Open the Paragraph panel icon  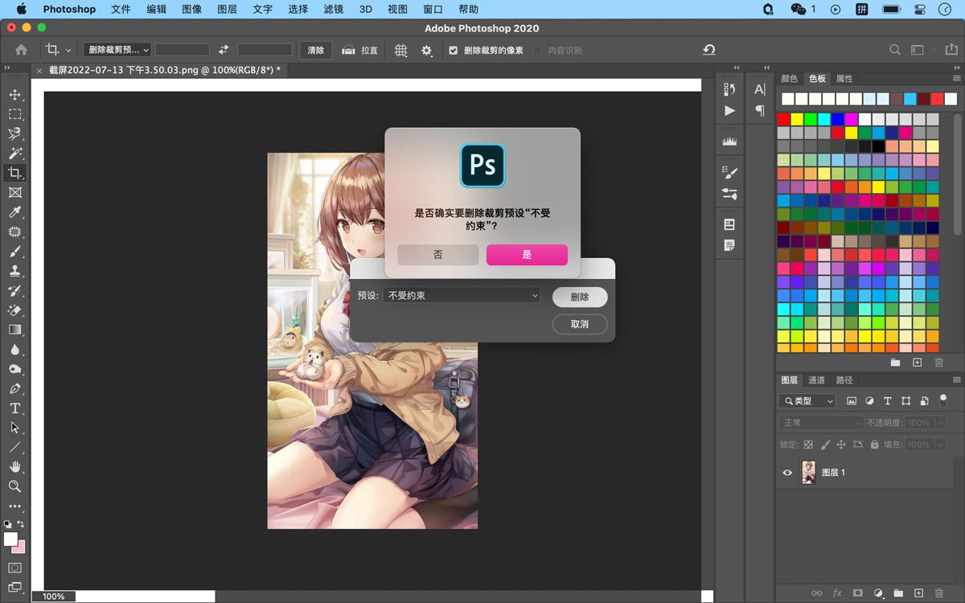(x=760, y=110)
